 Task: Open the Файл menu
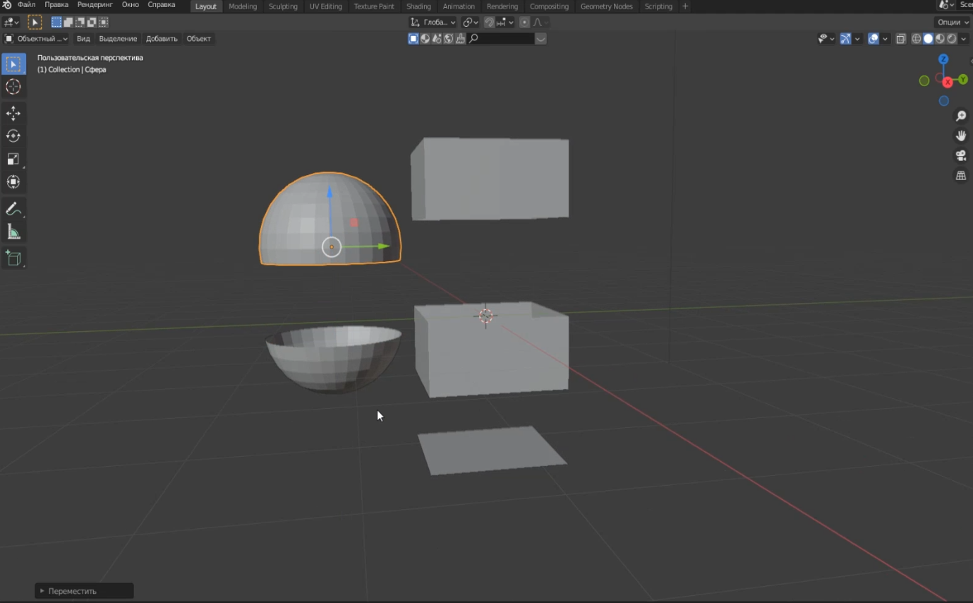[27, 5]
